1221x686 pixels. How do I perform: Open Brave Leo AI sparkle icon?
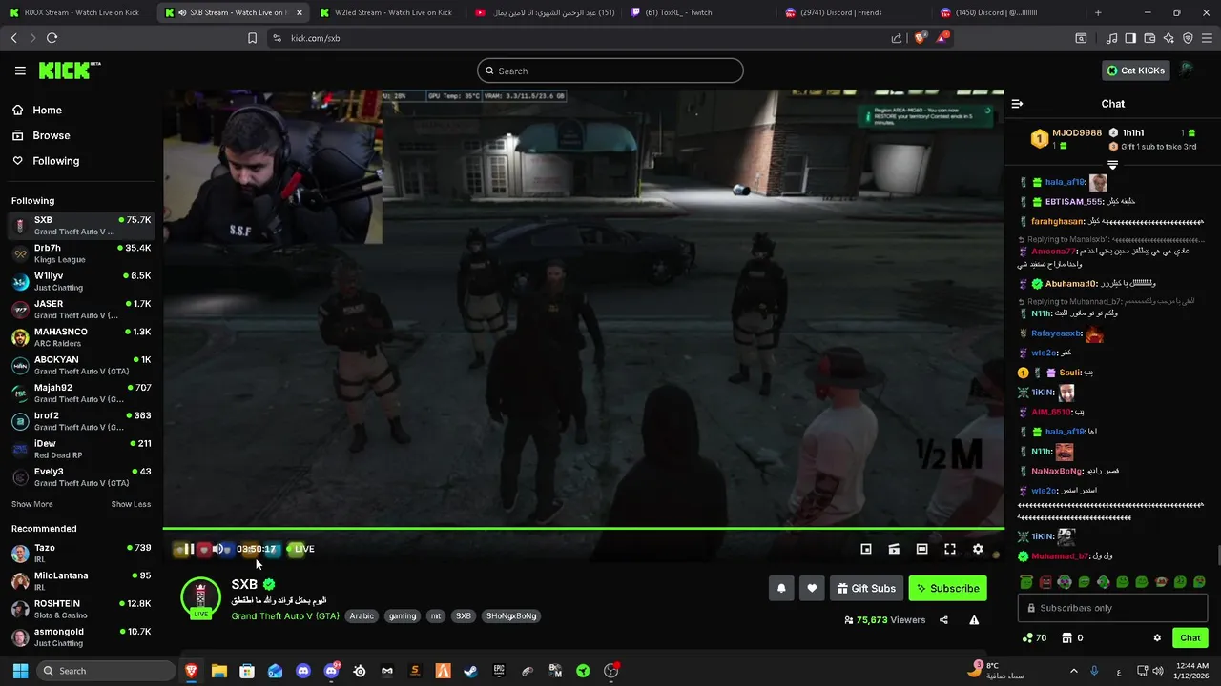click(x=1169, y=38)
